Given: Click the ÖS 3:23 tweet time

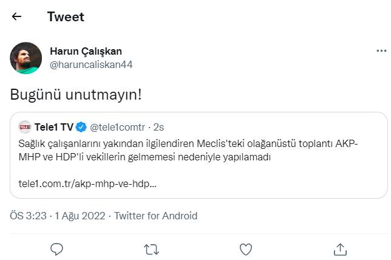Looking at the screenshot, I should click(x=29, y=216).
